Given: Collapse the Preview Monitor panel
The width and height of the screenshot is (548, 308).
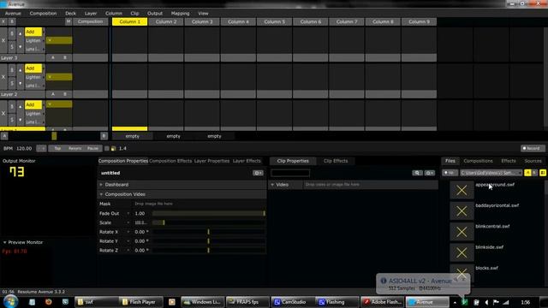Looking at the screenshot, I should (x=5, y=242).
